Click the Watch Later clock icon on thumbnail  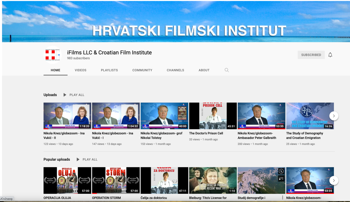281,171
